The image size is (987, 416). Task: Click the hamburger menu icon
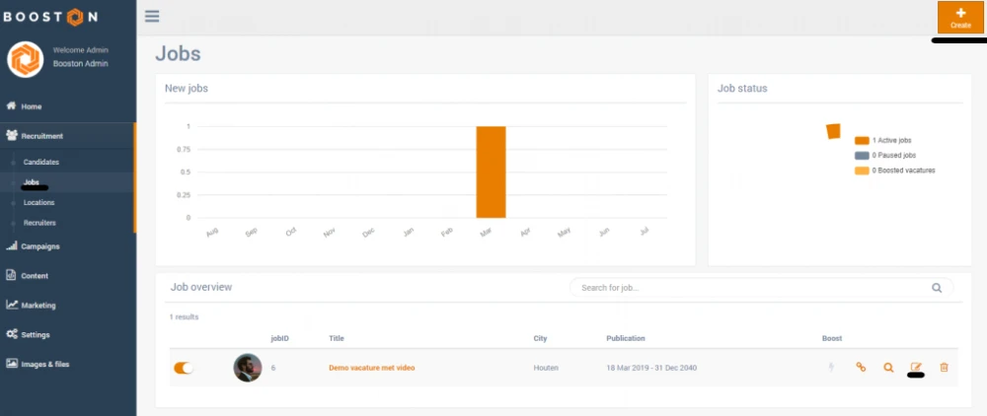pos(151,16)
